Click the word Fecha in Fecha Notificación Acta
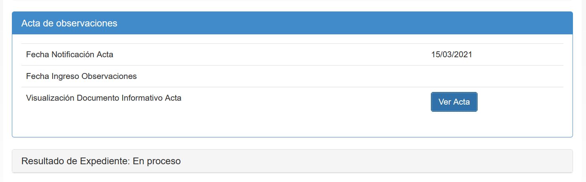 [38, 54]
